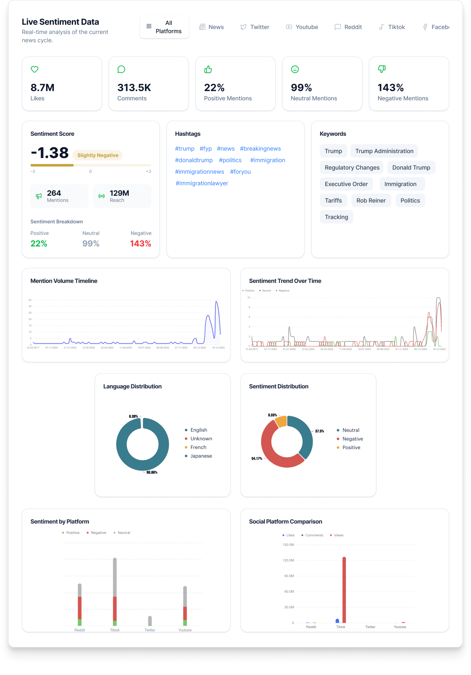Click the speech bubble icon above Comments

(x=121, y=69)
